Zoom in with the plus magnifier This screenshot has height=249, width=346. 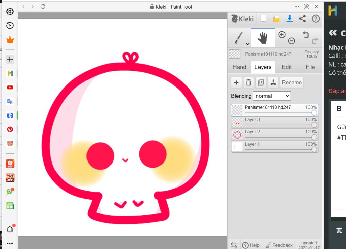point(282,34)
